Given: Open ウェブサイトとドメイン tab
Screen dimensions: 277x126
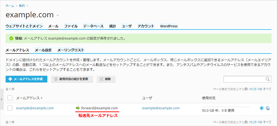Looking at the screenshot, I should 24,26.
